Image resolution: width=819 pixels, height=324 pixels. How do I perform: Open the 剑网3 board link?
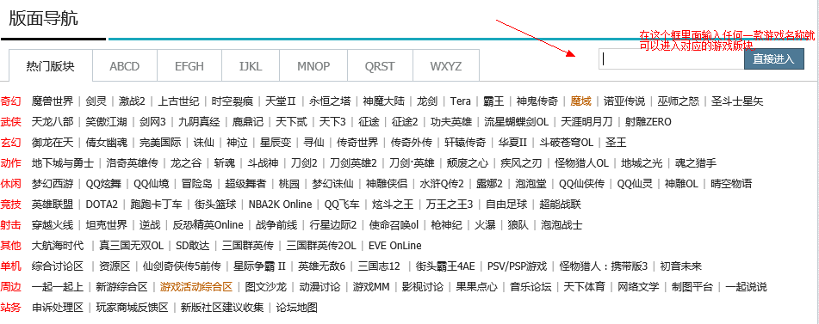pyautogui.click(x=152, y=122)
